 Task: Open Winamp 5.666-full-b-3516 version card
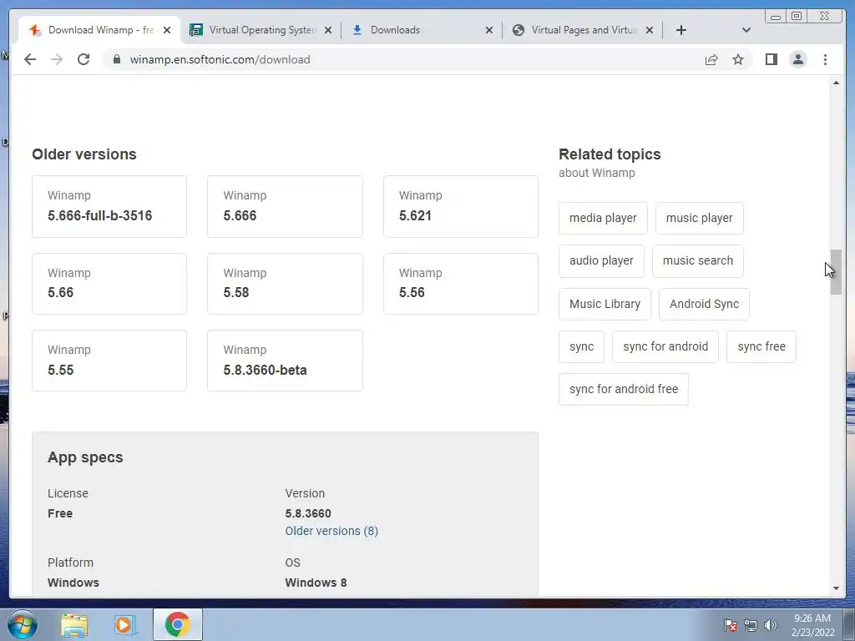109,207
